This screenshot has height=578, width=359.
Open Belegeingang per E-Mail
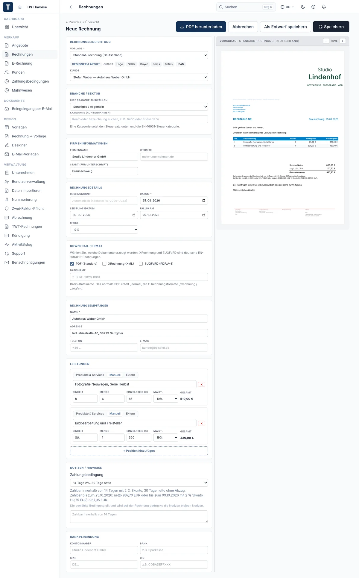coord(30,109)
